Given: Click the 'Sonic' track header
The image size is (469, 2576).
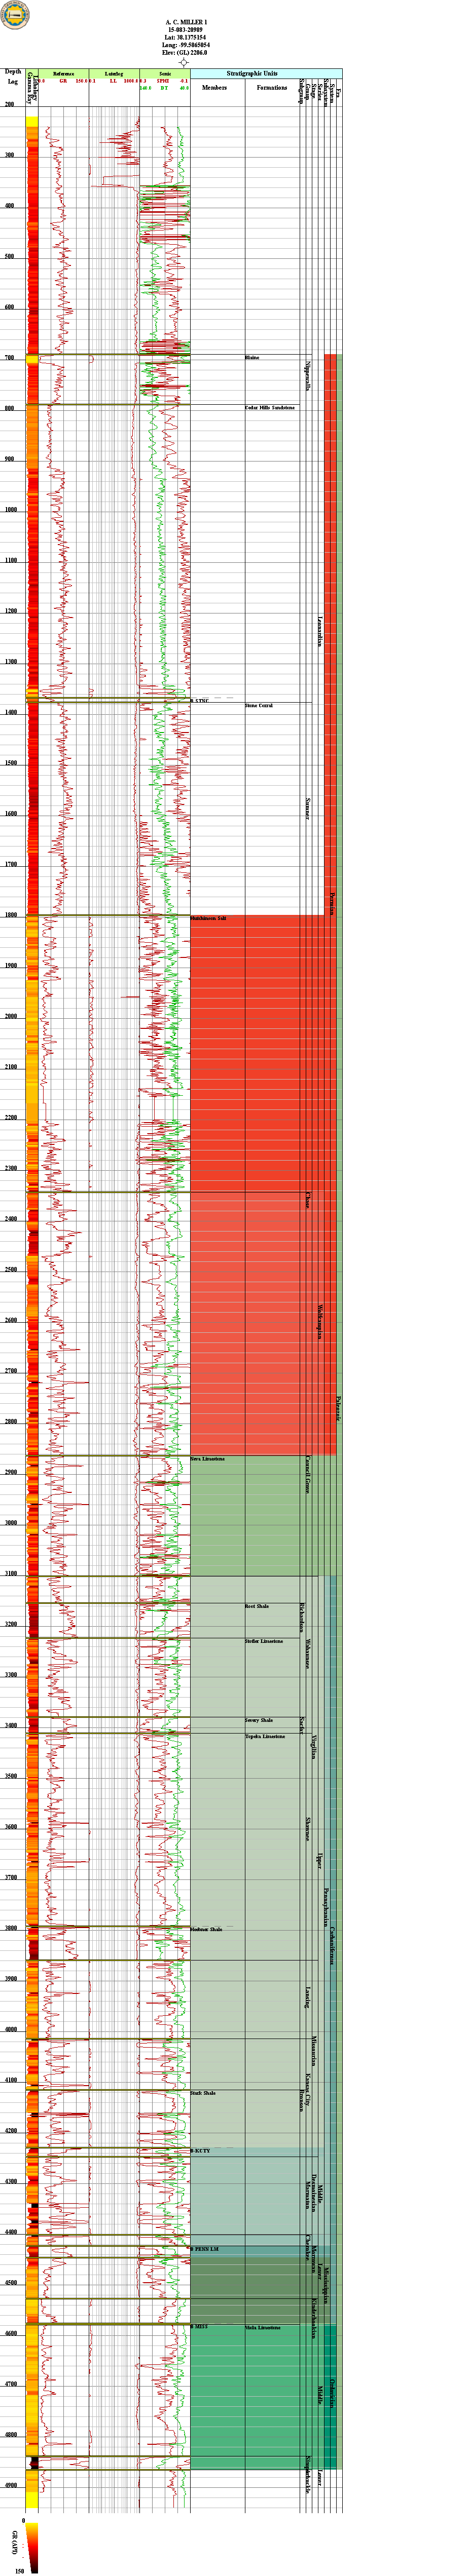Looking at the screenshot, I should [164, 74].
